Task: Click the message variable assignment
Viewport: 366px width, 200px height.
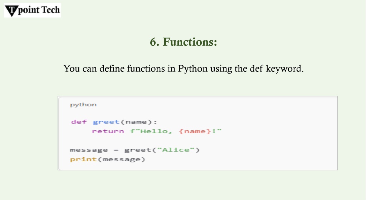Action: click(89, 150)
